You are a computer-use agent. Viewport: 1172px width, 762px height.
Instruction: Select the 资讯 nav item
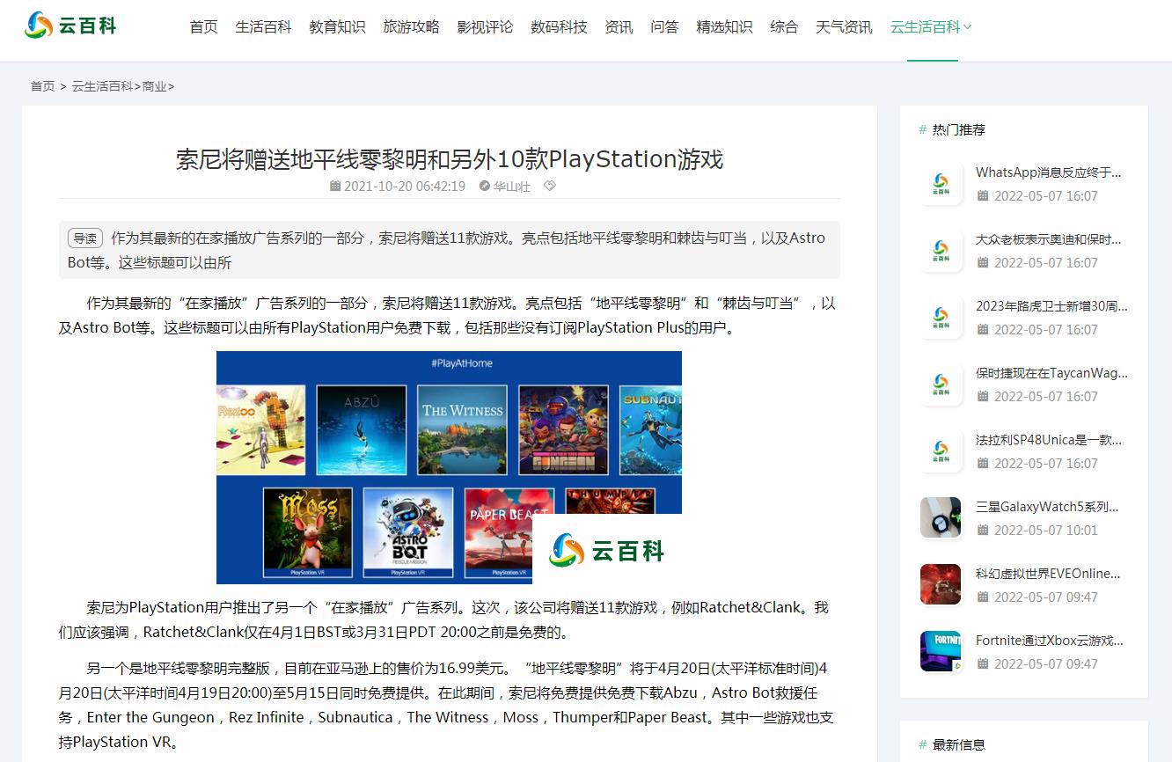point(619,27)
